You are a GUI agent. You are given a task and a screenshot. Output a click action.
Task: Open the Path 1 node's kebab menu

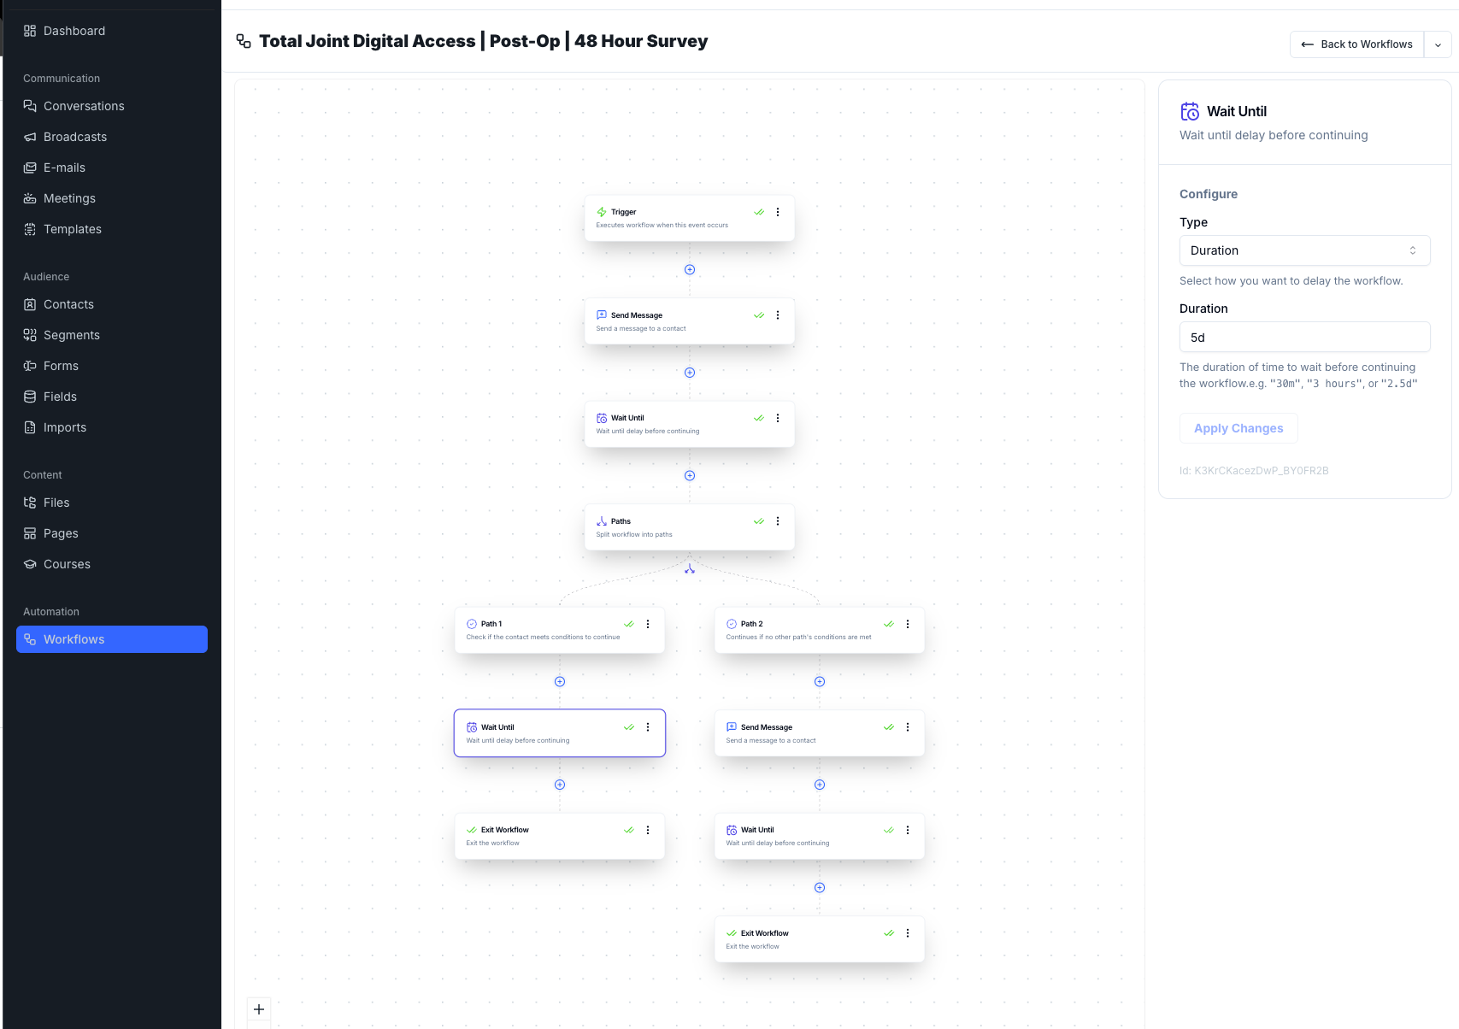648,624
